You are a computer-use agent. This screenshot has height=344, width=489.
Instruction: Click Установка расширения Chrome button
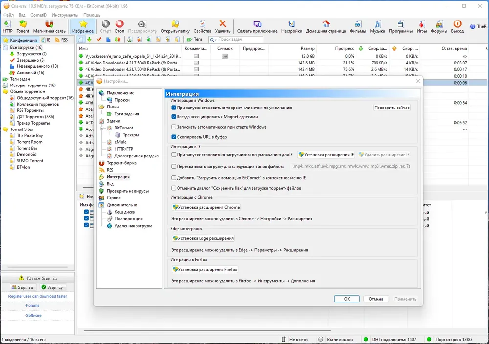(x=206, y=207)
